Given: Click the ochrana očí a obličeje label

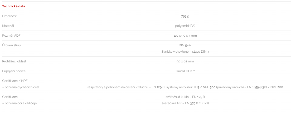Looking at the screenshot, I should (x=20, y=103).
